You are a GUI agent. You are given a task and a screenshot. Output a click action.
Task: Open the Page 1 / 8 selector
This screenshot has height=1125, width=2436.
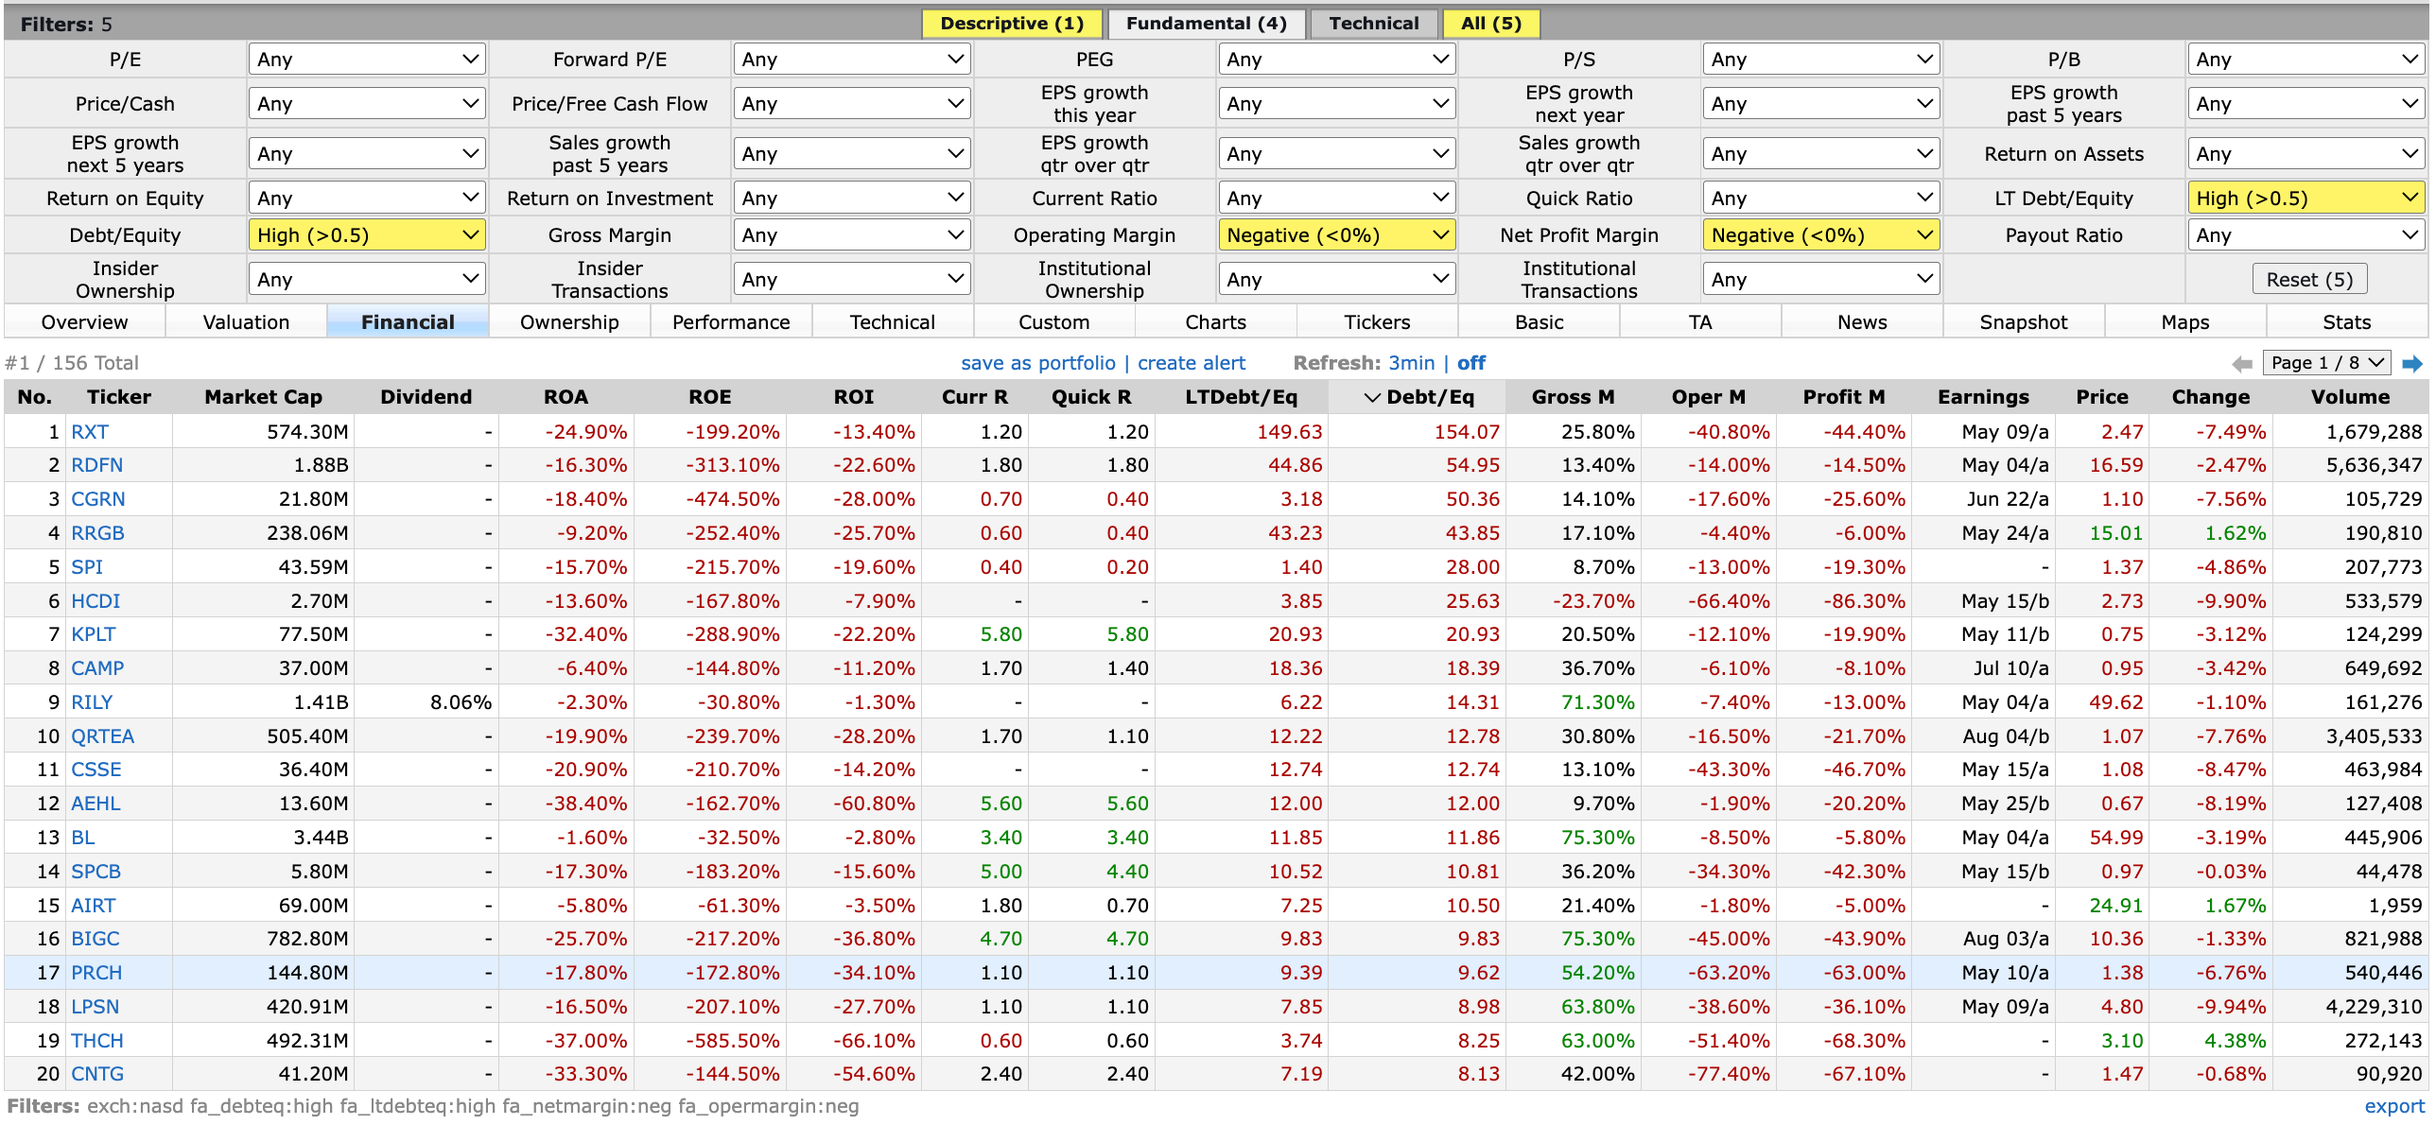coord(2327,363)
